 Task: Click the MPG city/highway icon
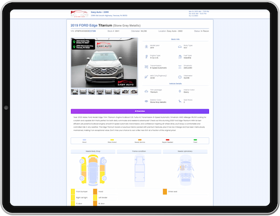click(x=146, y=77)
